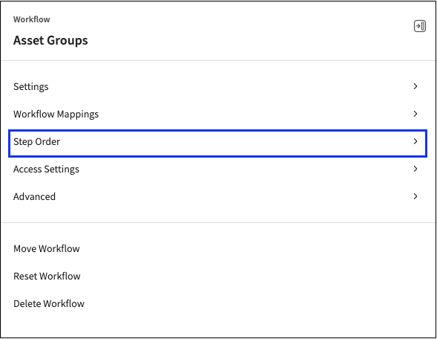
Task: Collapse the Workflow side panel icon
Action: click(420, 26)
